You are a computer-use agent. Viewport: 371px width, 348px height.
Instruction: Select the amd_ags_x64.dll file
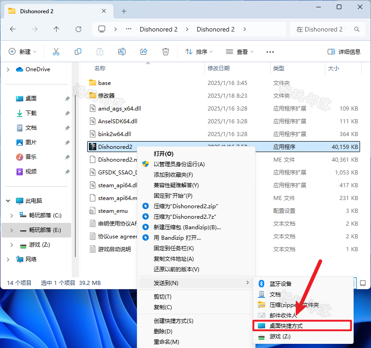click(x=120, y=108)
